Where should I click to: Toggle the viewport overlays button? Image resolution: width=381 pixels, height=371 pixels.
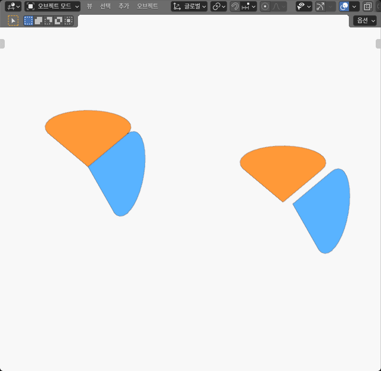[x=344, y=6]
